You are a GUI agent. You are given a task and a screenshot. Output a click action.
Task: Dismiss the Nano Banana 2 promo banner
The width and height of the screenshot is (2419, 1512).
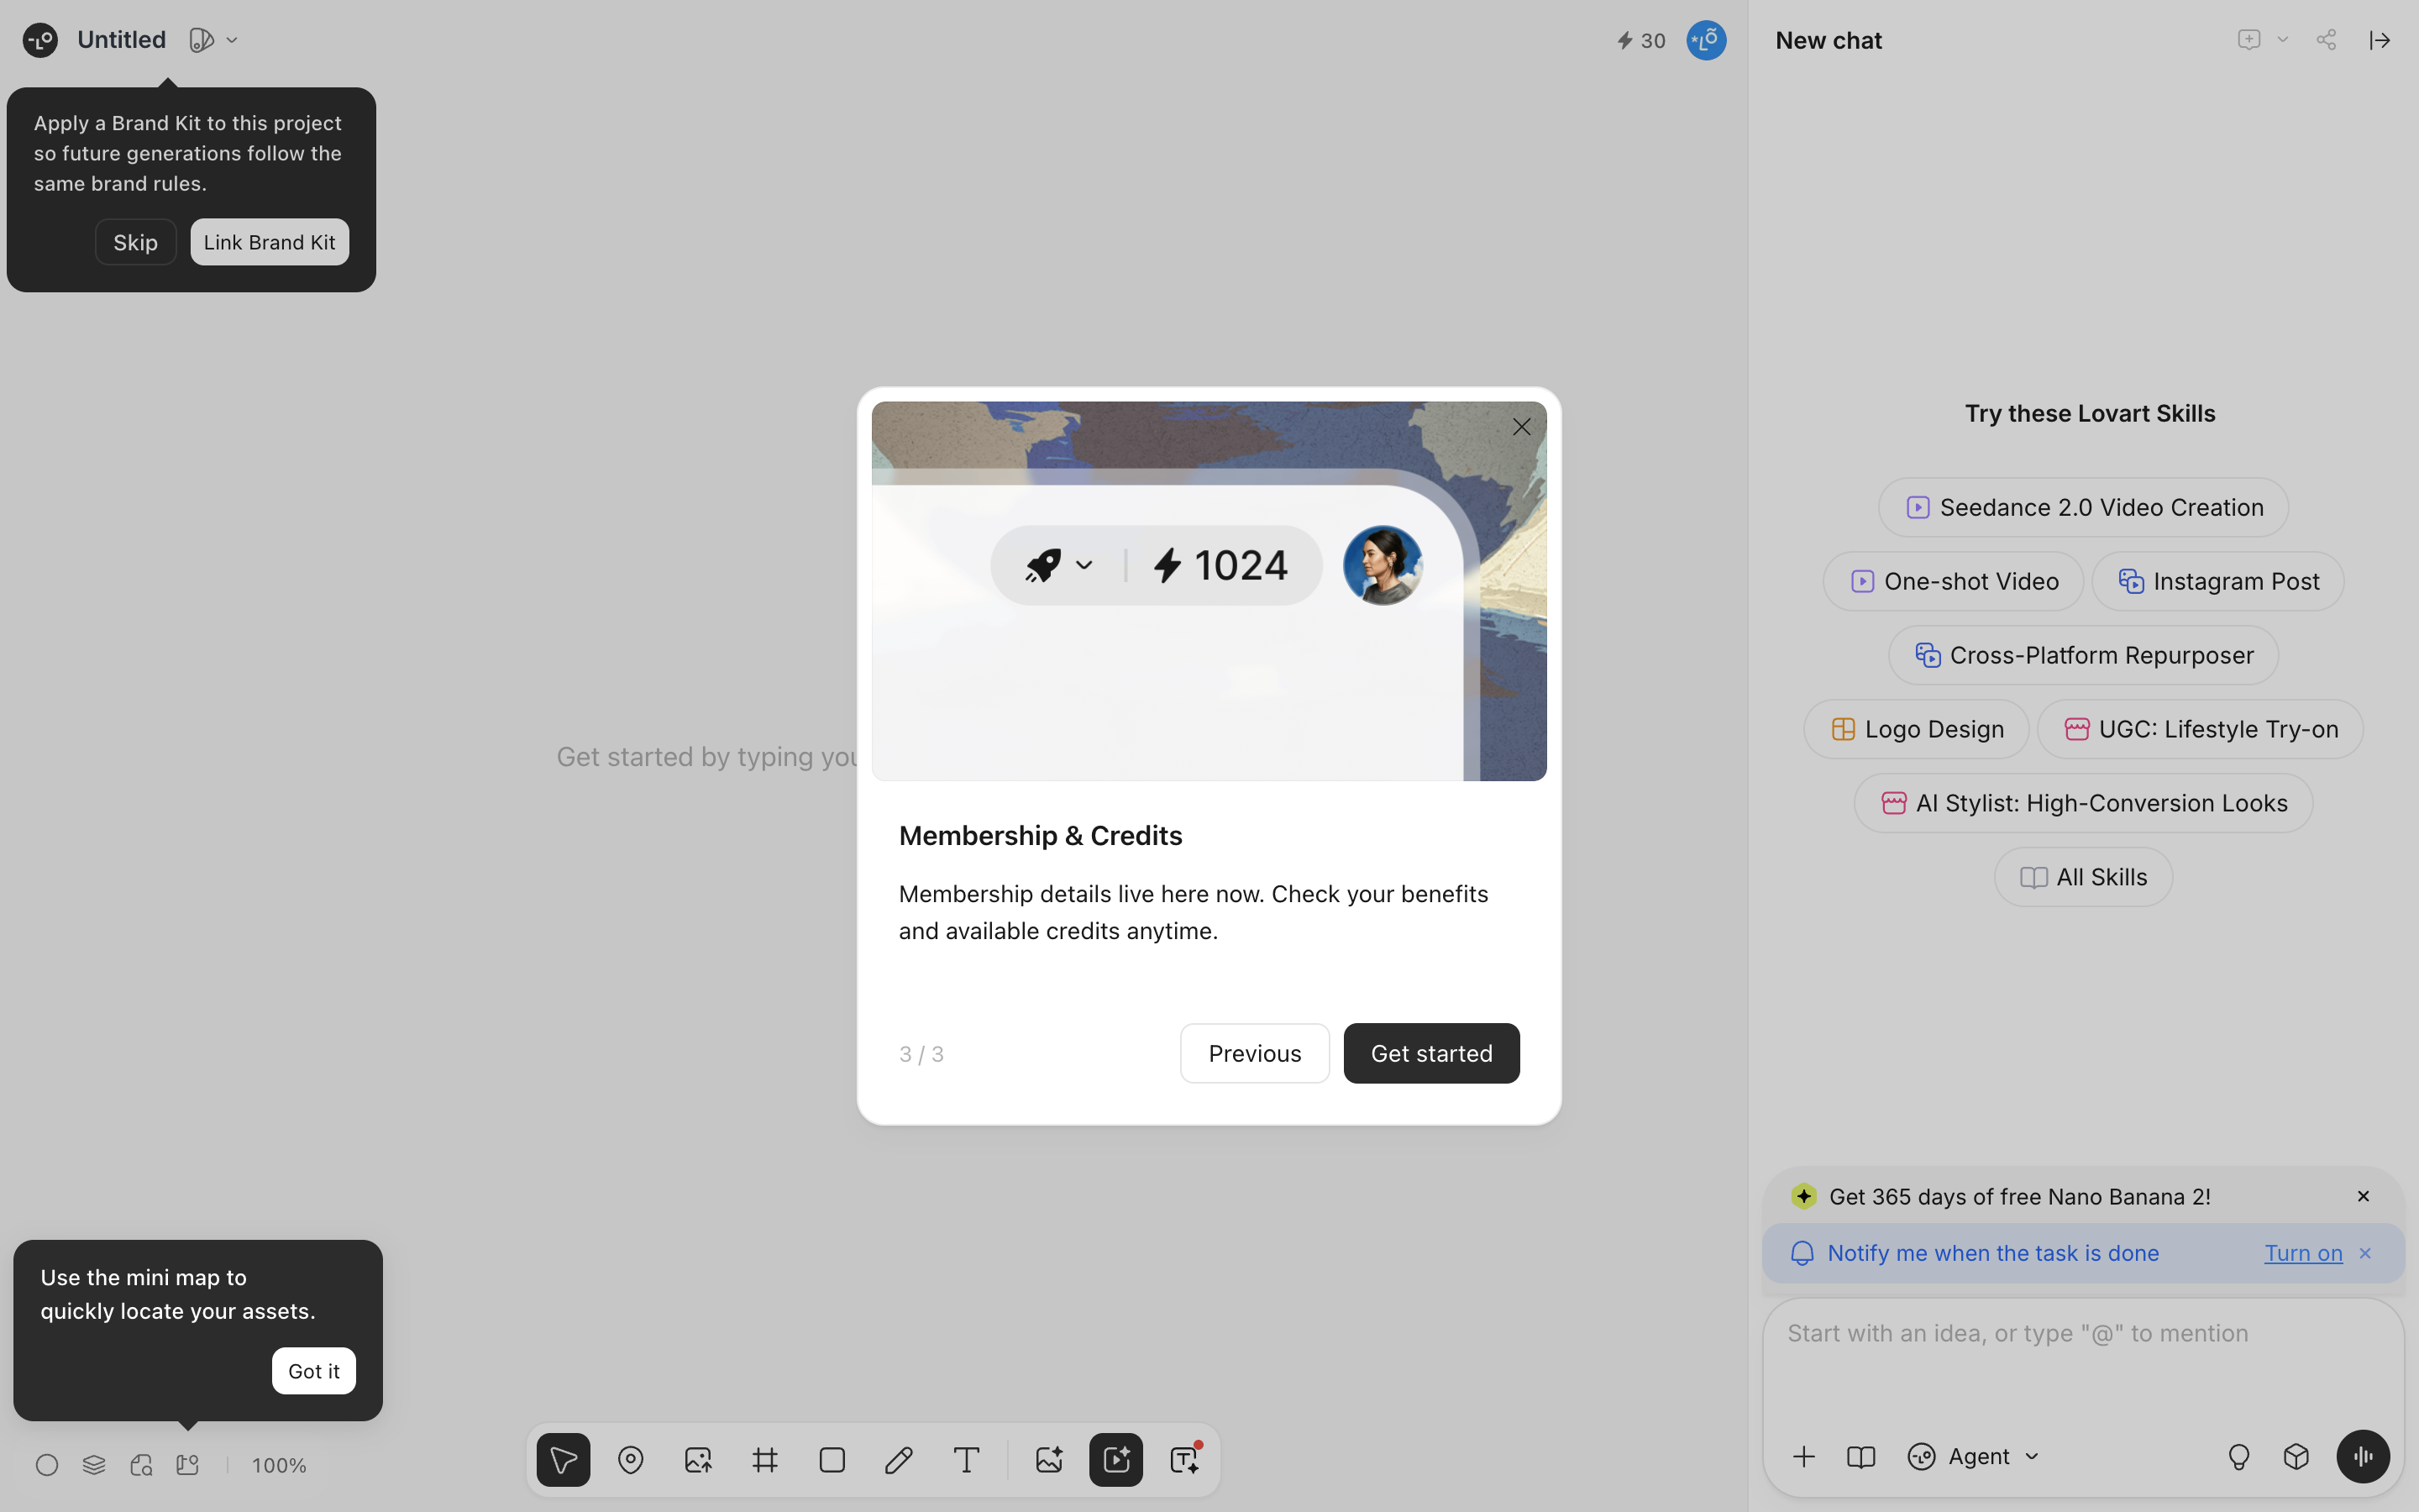(x=2363, y=1196)
